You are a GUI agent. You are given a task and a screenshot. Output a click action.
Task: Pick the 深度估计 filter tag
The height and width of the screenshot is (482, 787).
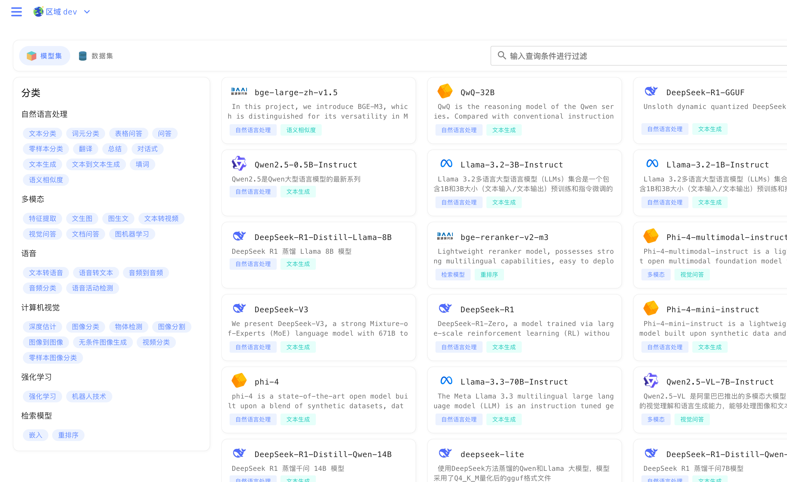43,327
